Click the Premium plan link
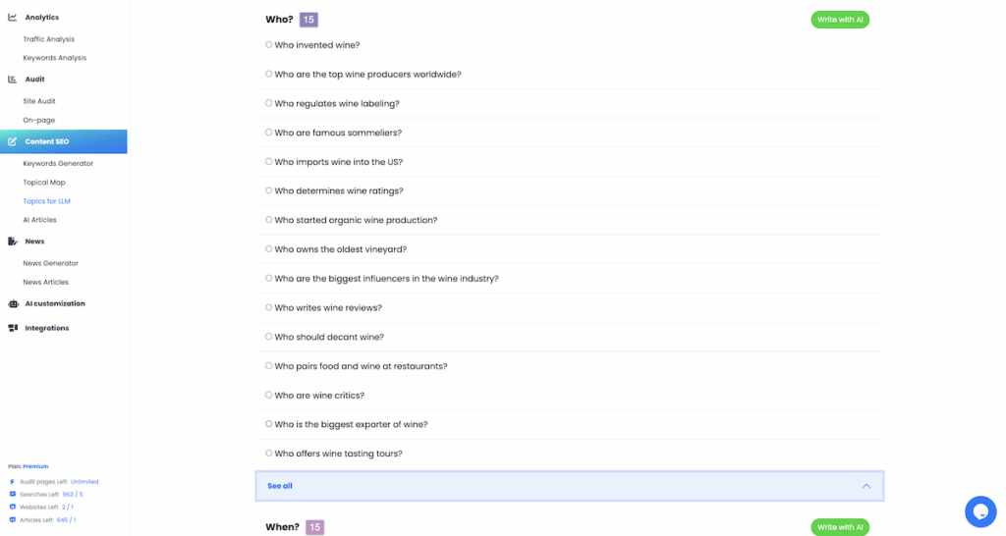 (x=36, y=466)
